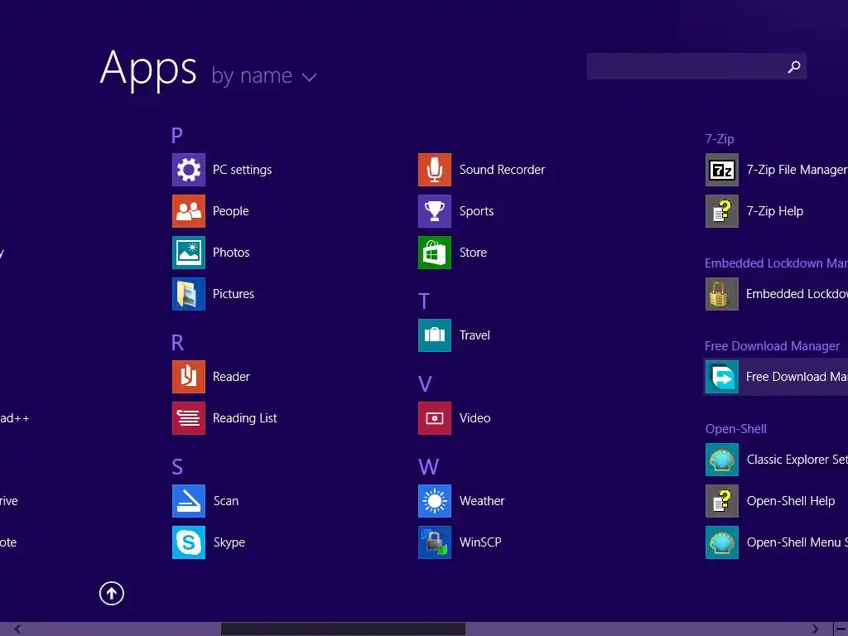The image size is (848, 636).
Task: Click the search magnifier icon
Action: pos(793,66)
